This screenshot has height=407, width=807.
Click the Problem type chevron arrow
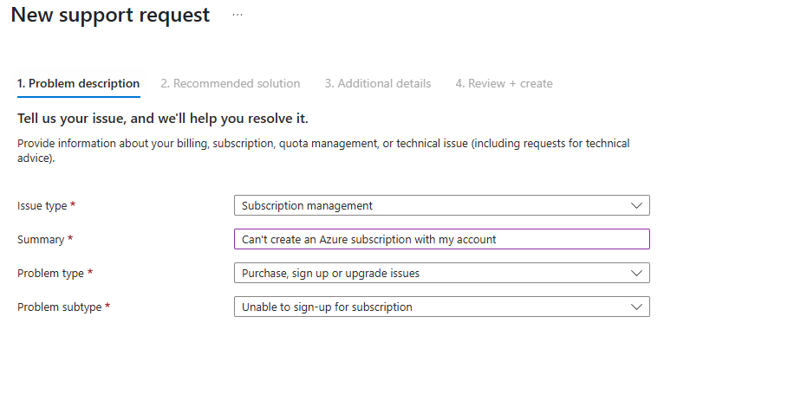point(637,274)
